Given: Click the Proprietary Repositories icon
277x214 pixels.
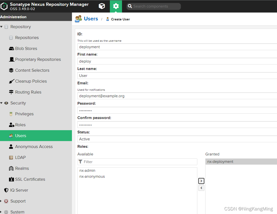Looking at the screenshot, I should click(x=12, y=59).
